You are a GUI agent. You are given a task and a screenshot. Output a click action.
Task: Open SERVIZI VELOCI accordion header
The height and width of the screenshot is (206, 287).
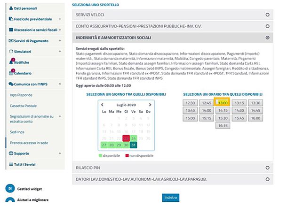(173, 15)
